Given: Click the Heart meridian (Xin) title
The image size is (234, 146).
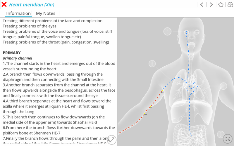Looking at the screenshot, I should 32,5.
